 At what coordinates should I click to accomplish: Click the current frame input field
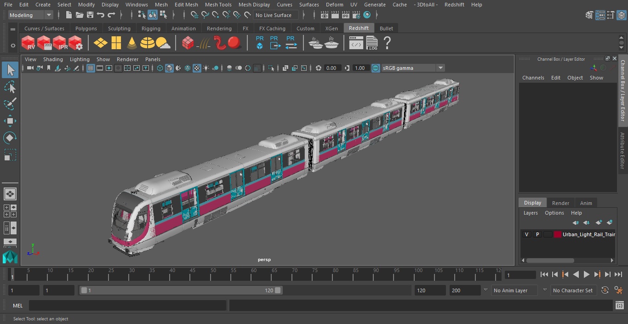tap(520, 275)
